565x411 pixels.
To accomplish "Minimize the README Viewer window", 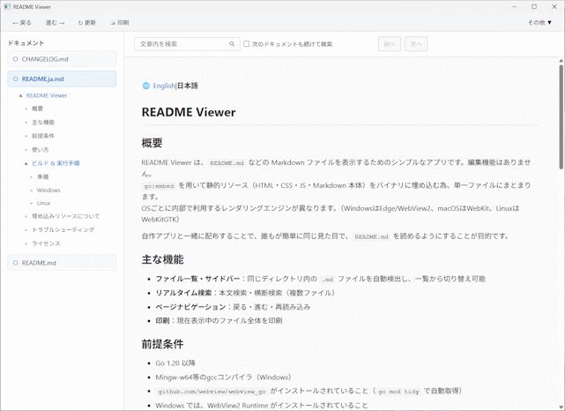I will (514, 6).
